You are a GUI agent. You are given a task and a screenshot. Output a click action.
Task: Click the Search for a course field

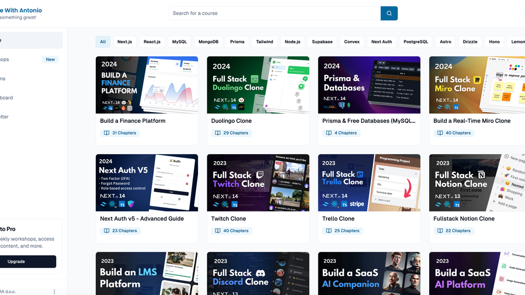[x=275, y=13]
